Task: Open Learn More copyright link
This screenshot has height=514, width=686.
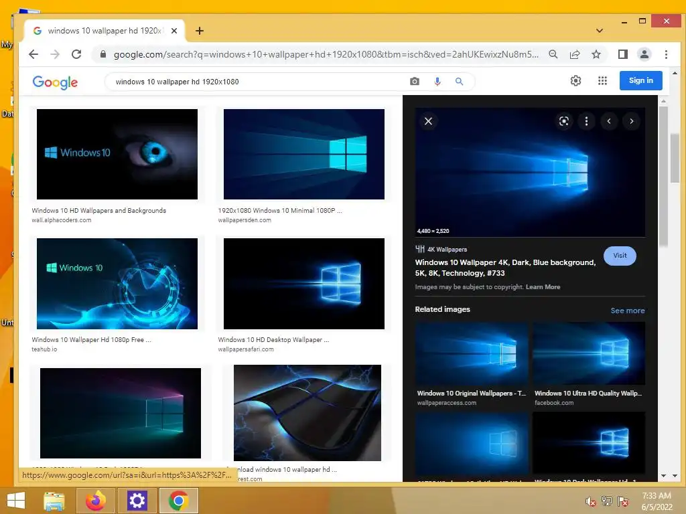Action: pos(543,286)
